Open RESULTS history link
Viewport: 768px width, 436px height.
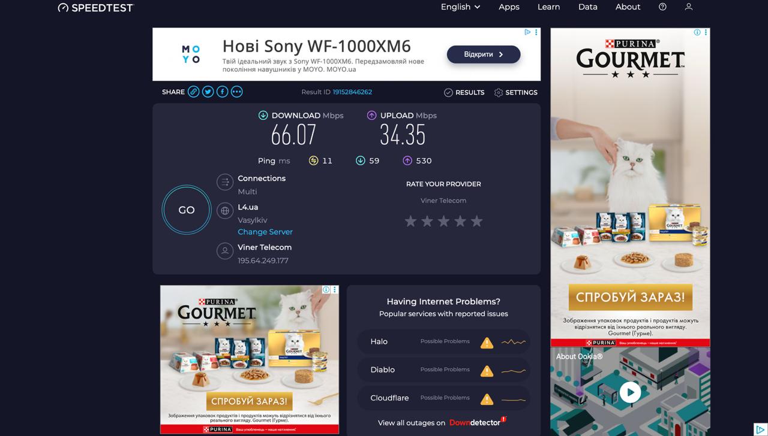(464, 92)
